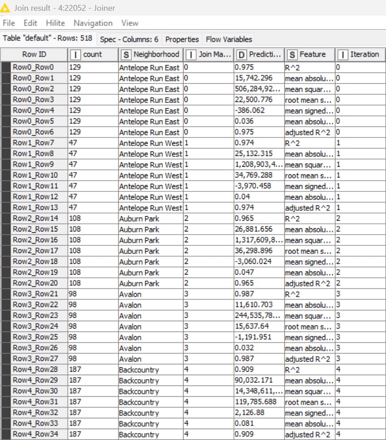Screen dimensions: 386x440
Task: Click prediction value 15,742.296
Action: point(254,78)
